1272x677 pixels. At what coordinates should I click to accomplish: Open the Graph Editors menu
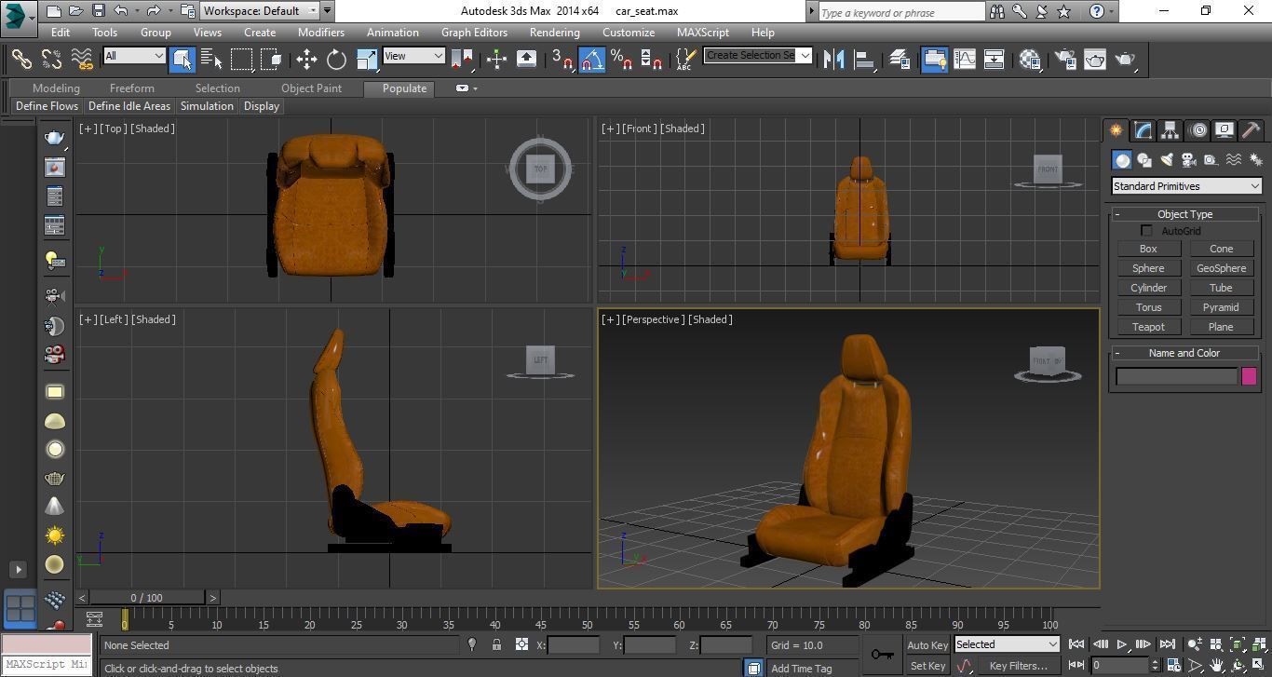point(474,32)
